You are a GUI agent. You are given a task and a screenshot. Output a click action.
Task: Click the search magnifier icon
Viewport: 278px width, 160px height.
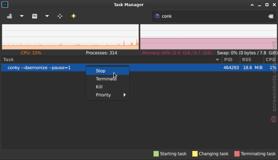157,16
